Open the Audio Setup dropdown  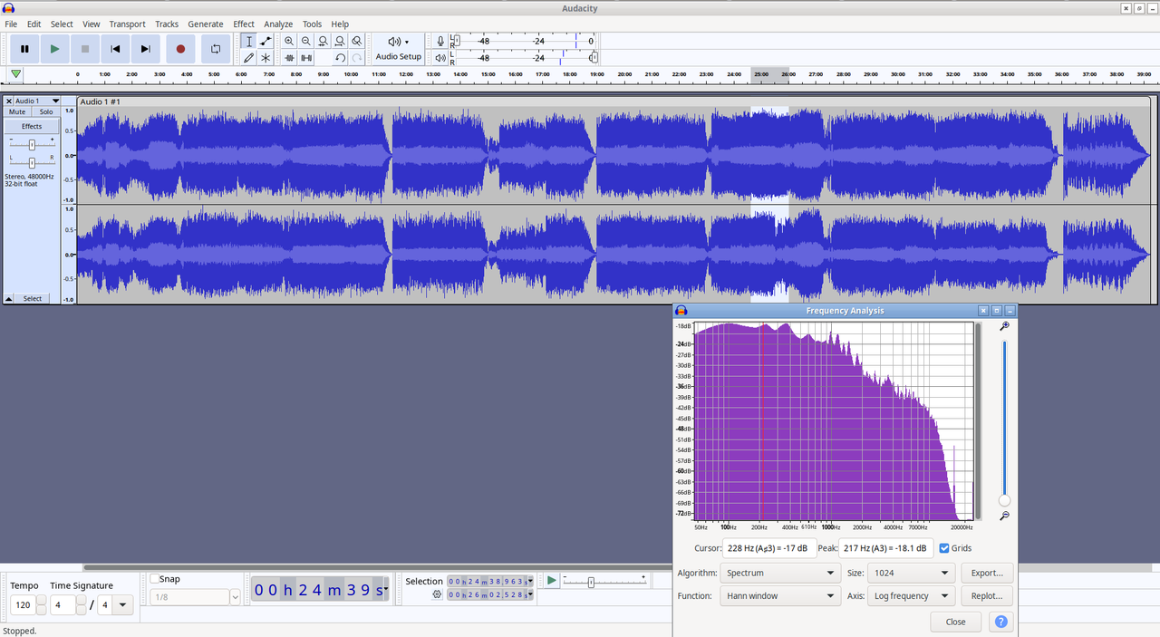pyautogui.click(x=399, y=49)
